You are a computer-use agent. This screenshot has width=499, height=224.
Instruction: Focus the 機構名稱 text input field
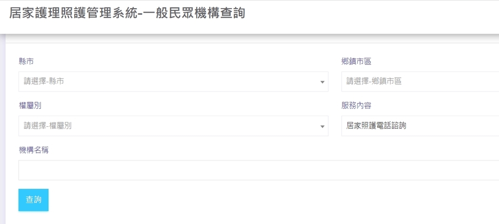[259, 170]
